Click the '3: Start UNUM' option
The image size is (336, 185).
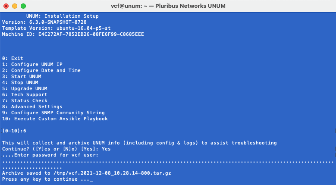(x=22, y=76)
